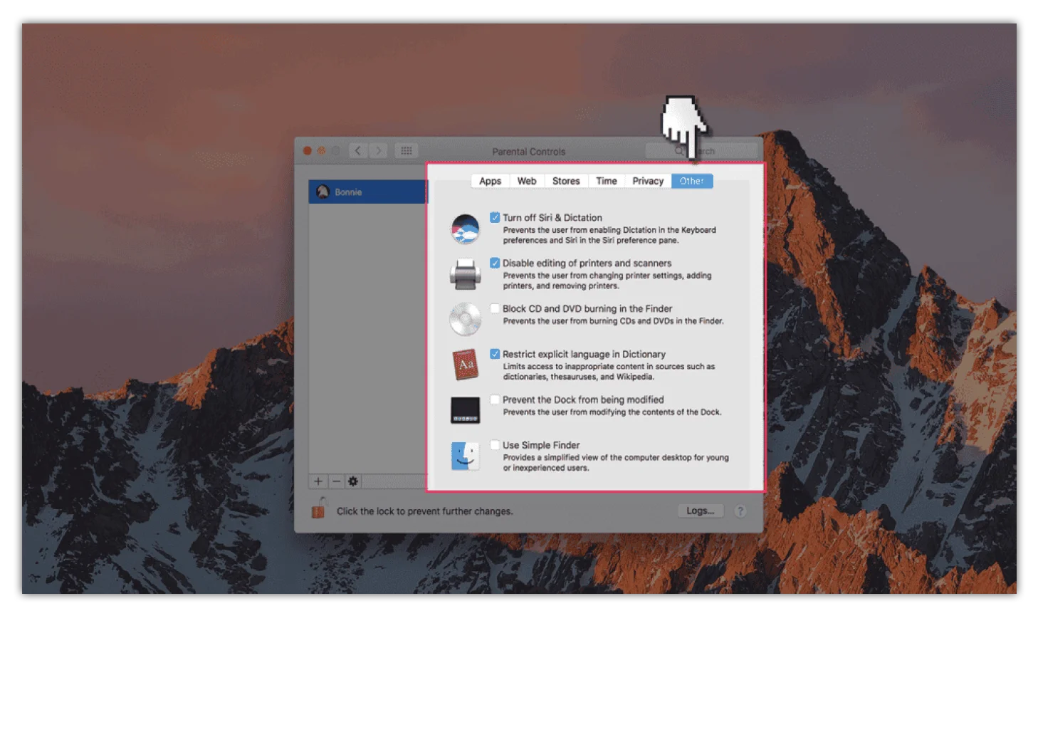Click the Dock icon

click(465, 410)
